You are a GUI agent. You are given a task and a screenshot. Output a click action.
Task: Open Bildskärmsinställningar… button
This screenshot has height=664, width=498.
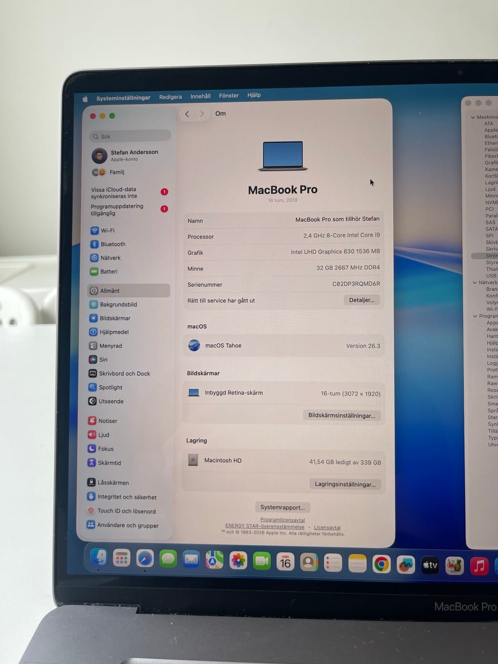[x=342, y=416]
